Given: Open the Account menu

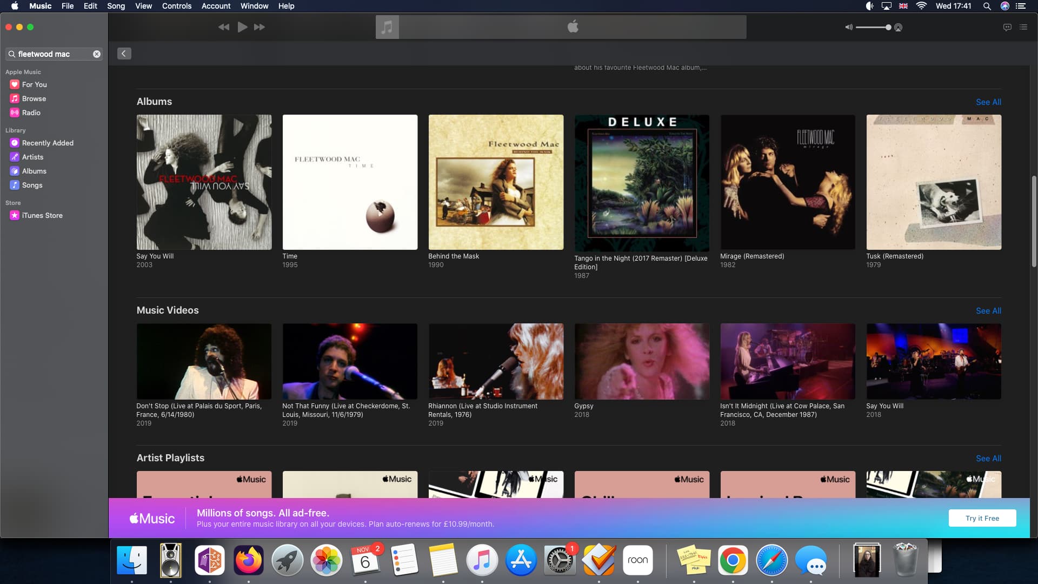Looking at the screenshot, I should pos(216,6).
